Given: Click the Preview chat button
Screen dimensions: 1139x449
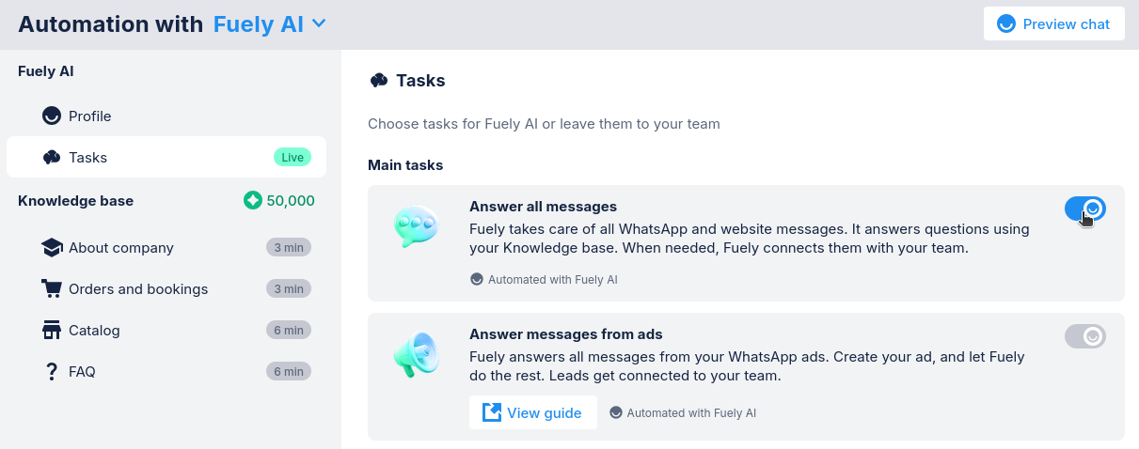Looking at the screenshot, I should [1053, 24].
